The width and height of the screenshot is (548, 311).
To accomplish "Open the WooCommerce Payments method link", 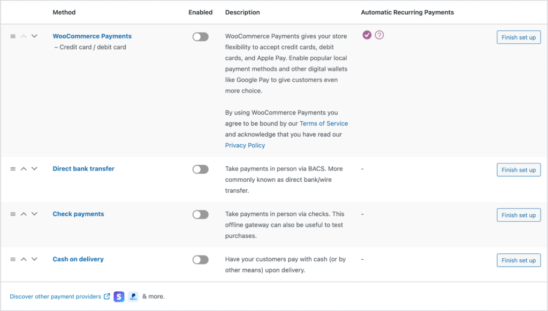I will point(92,36).
